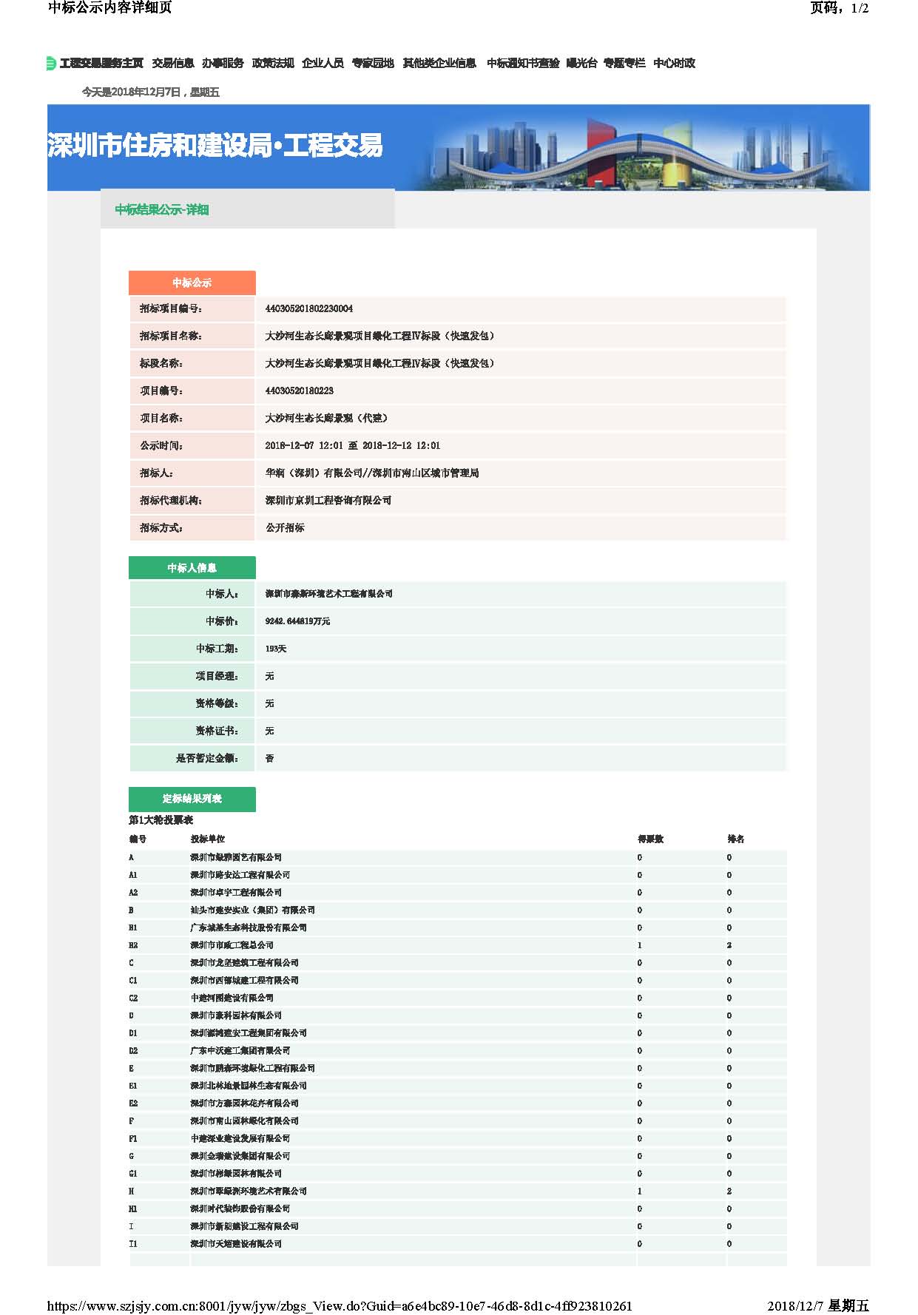Viewport: 918px width, 1315px height.
Task: Open the 曝光台 link
Action: 581,64
